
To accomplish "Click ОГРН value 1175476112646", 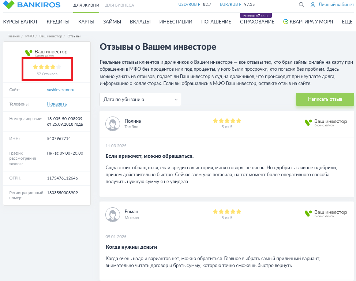I will 63,178.
